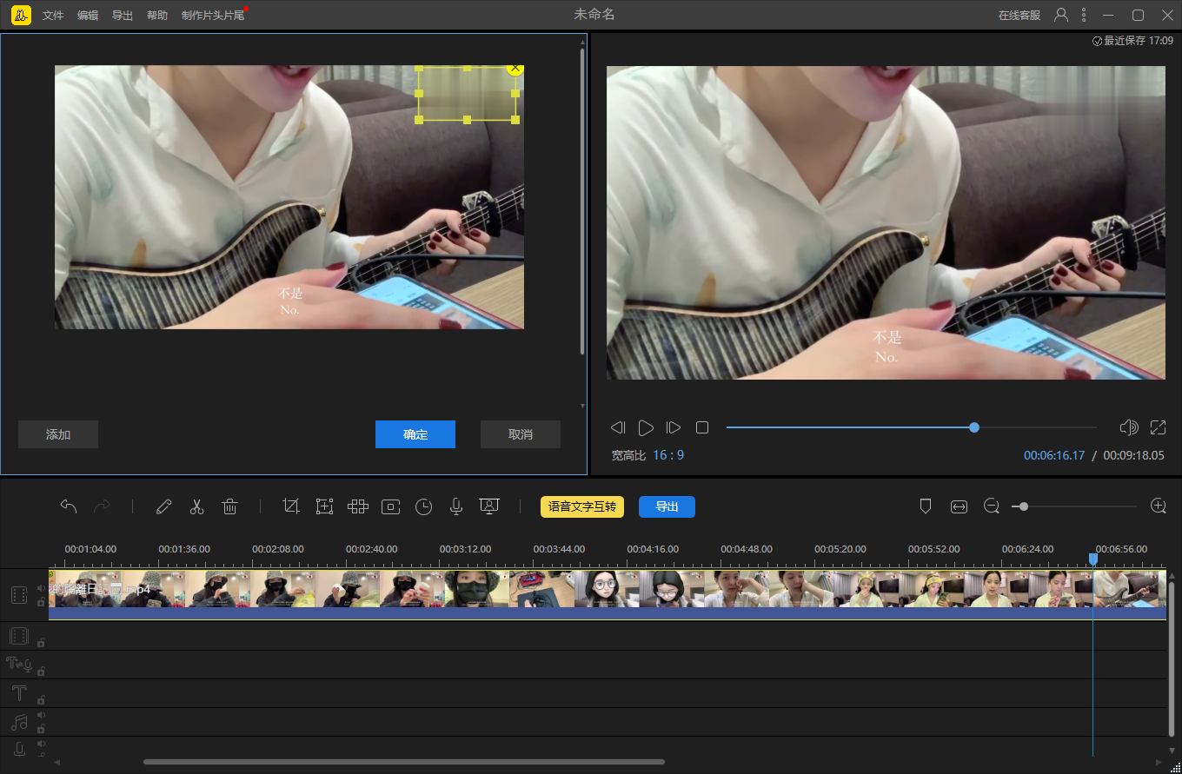Viewport: 1182px width, 774px height.
Task: Click the freeze frame icon
Action: pyautogui.click(x=390, y=506)
